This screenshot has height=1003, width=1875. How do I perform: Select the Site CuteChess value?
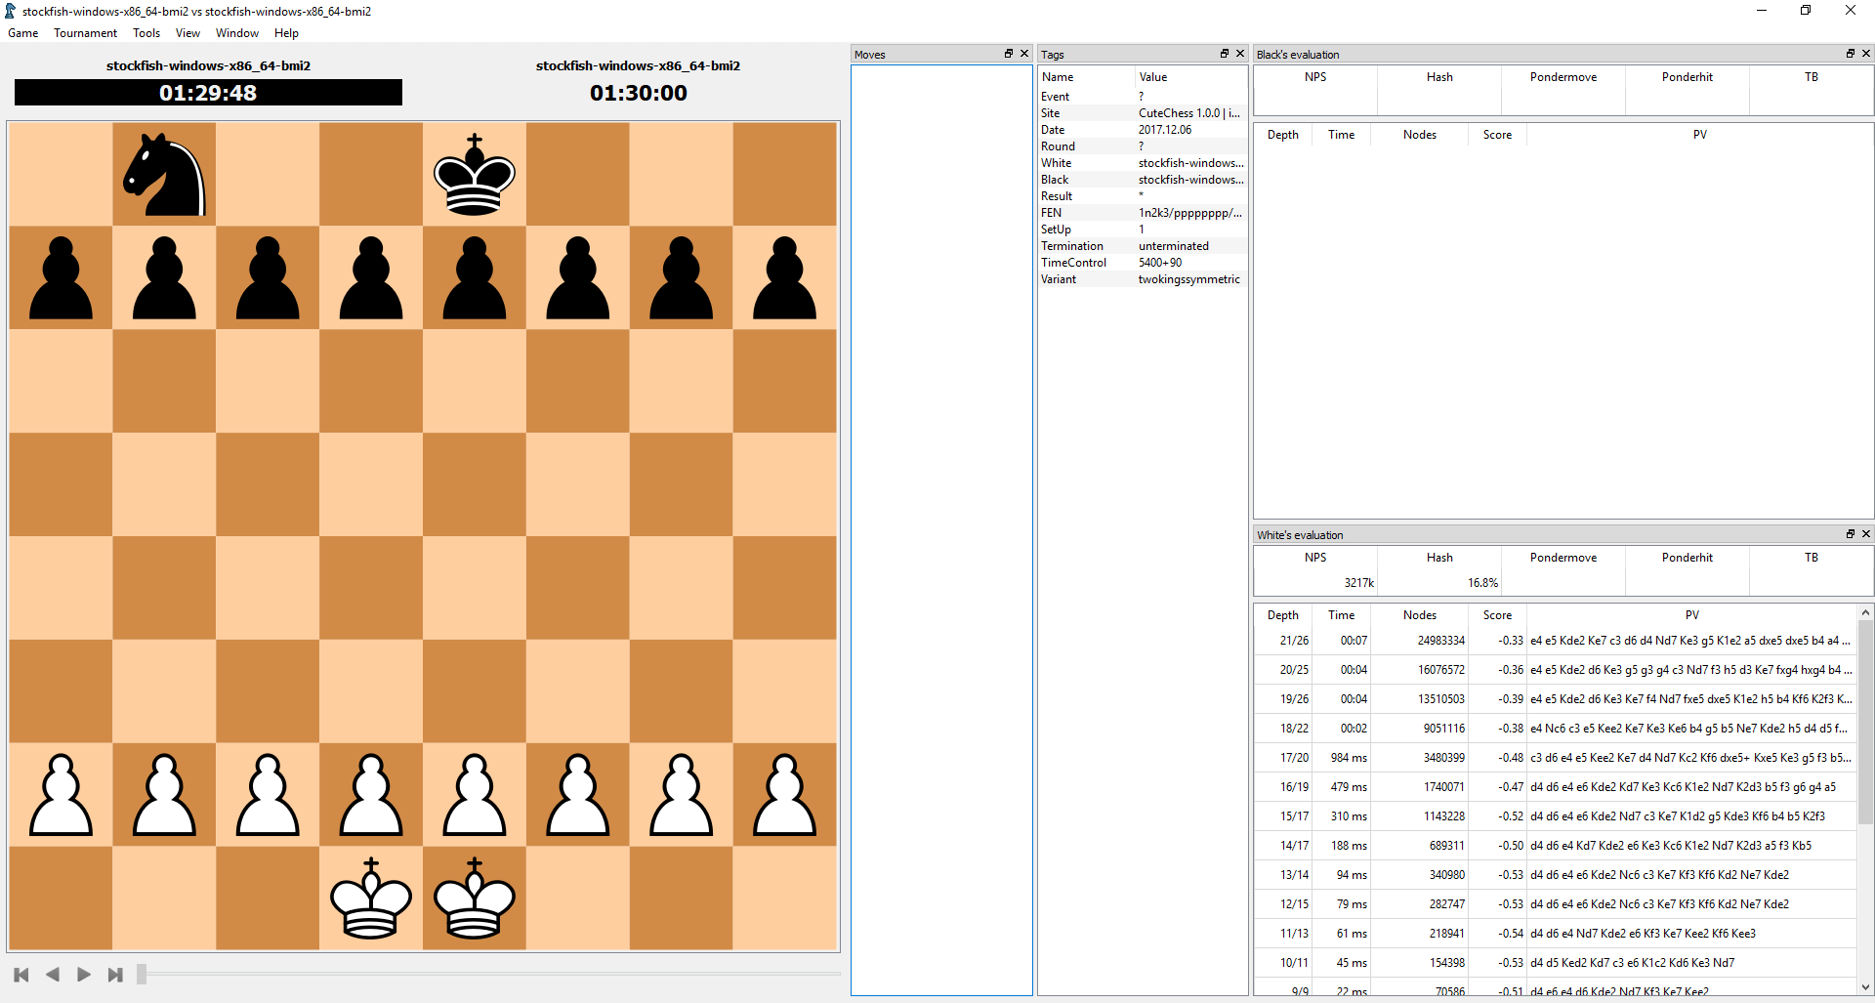click(1189, 113)
